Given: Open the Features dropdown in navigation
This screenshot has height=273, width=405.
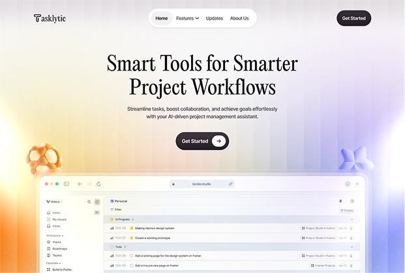Looking at the screenshot, I should pyautogui.click(x=187, y=18).
